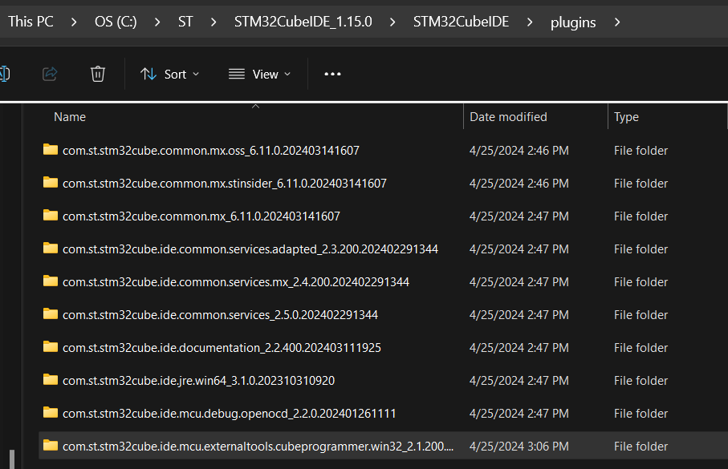Select com.st.stm32cube.common.mx.stinsider_6.11.0.202403141607 folder name
Viewport: 728px width, 469px height.
pyautogui.click(x=224, y=184)
